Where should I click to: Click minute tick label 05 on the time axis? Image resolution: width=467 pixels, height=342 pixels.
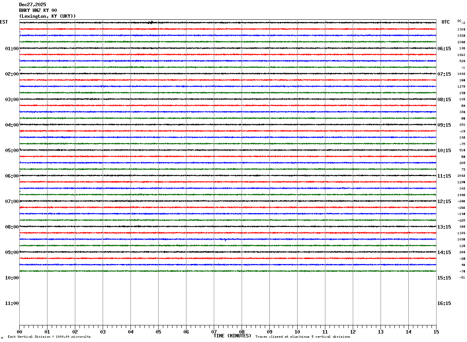pyautogui.click(x=158, y=332)
